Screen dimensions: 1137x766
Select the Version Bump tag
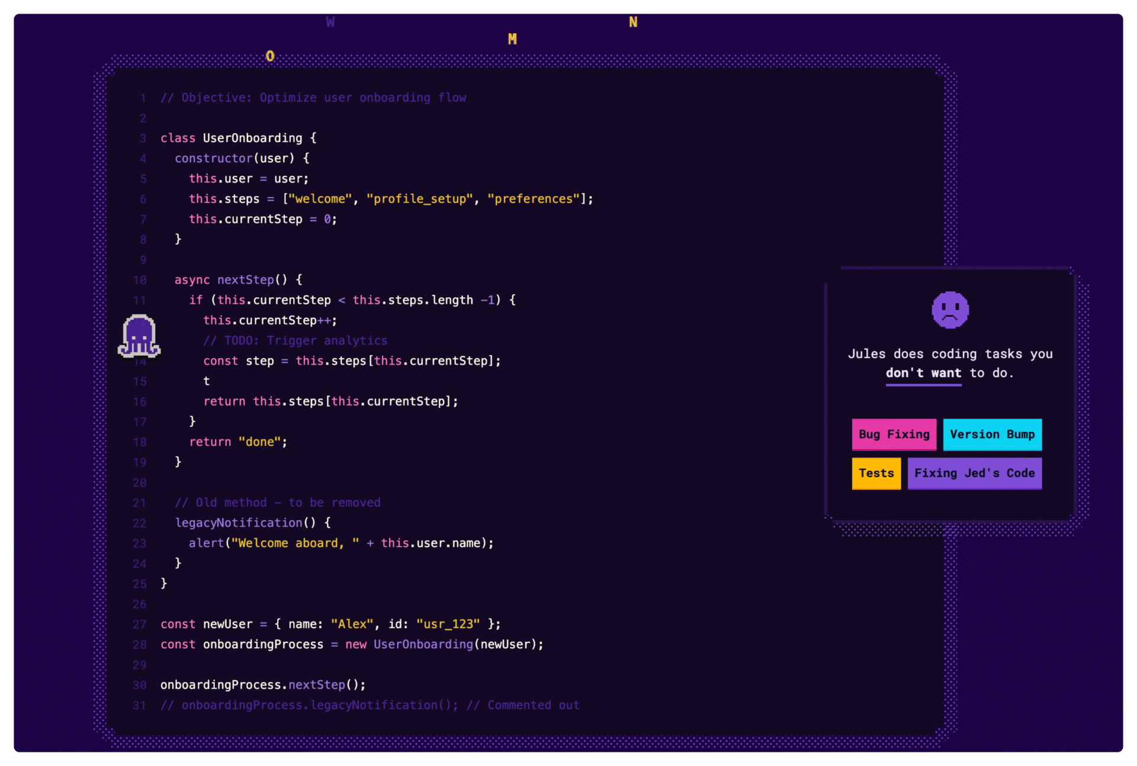(992, 435)
